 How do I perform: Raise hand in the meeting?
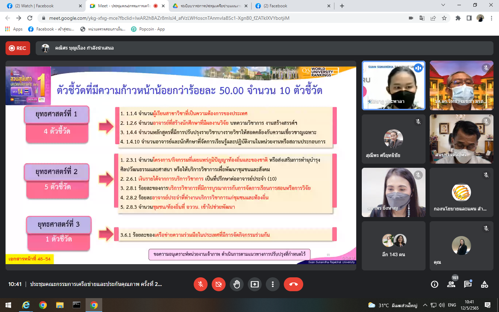click(237, 284)
